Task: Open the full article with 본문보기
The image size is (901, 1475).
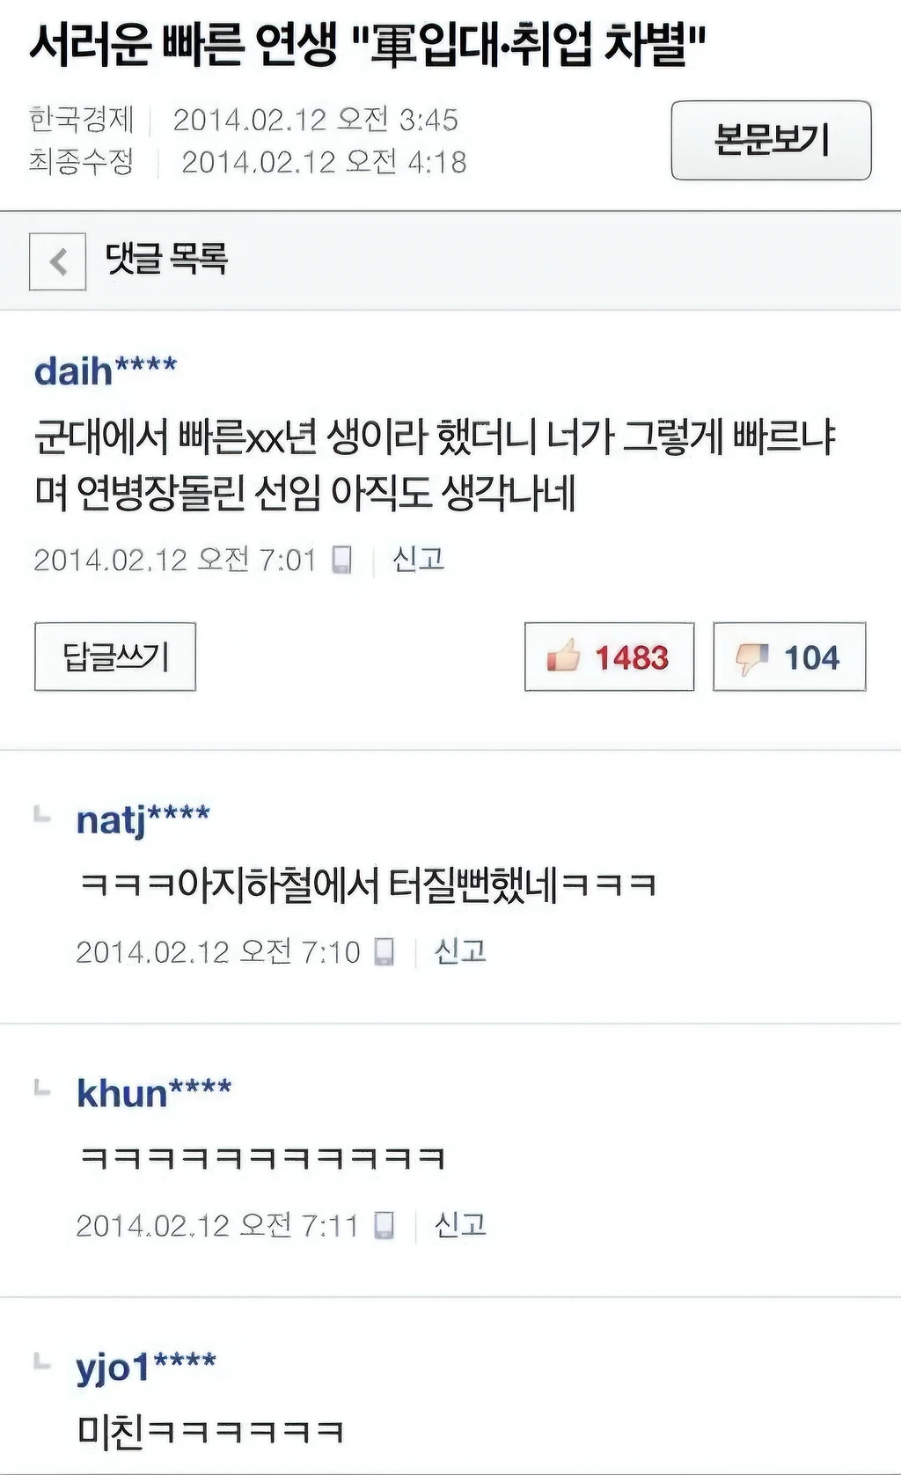Action: coord(771,140)
